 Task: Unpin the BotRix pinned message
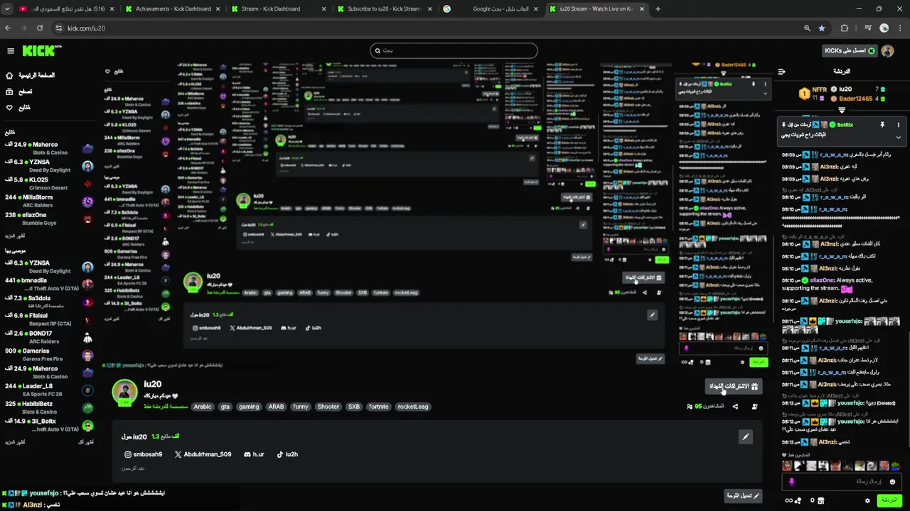pos(882,125)
